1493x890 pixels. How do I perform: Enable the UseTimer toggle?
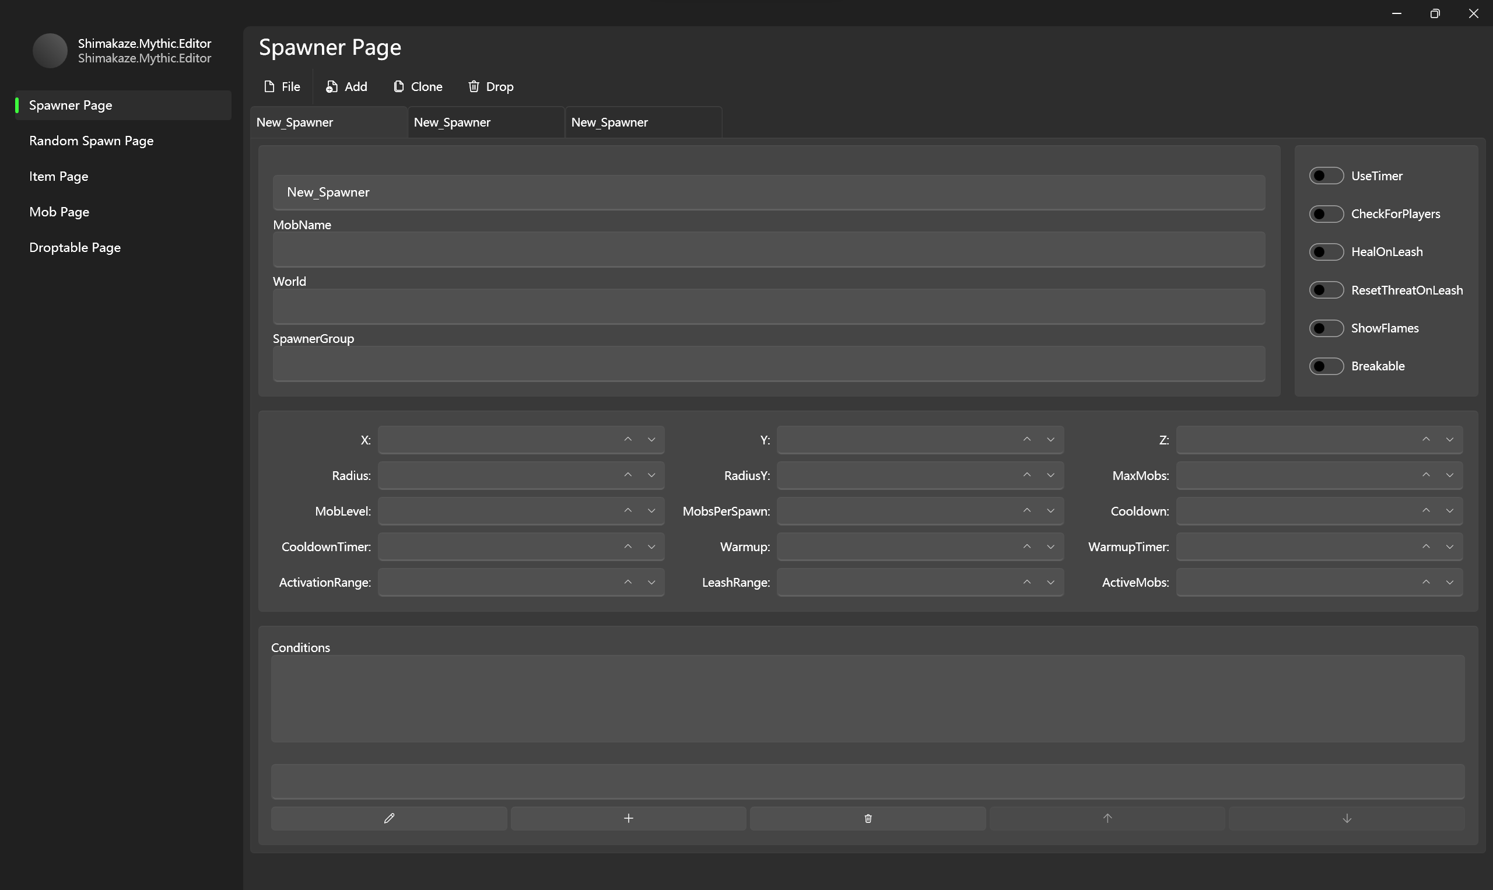1326,175
